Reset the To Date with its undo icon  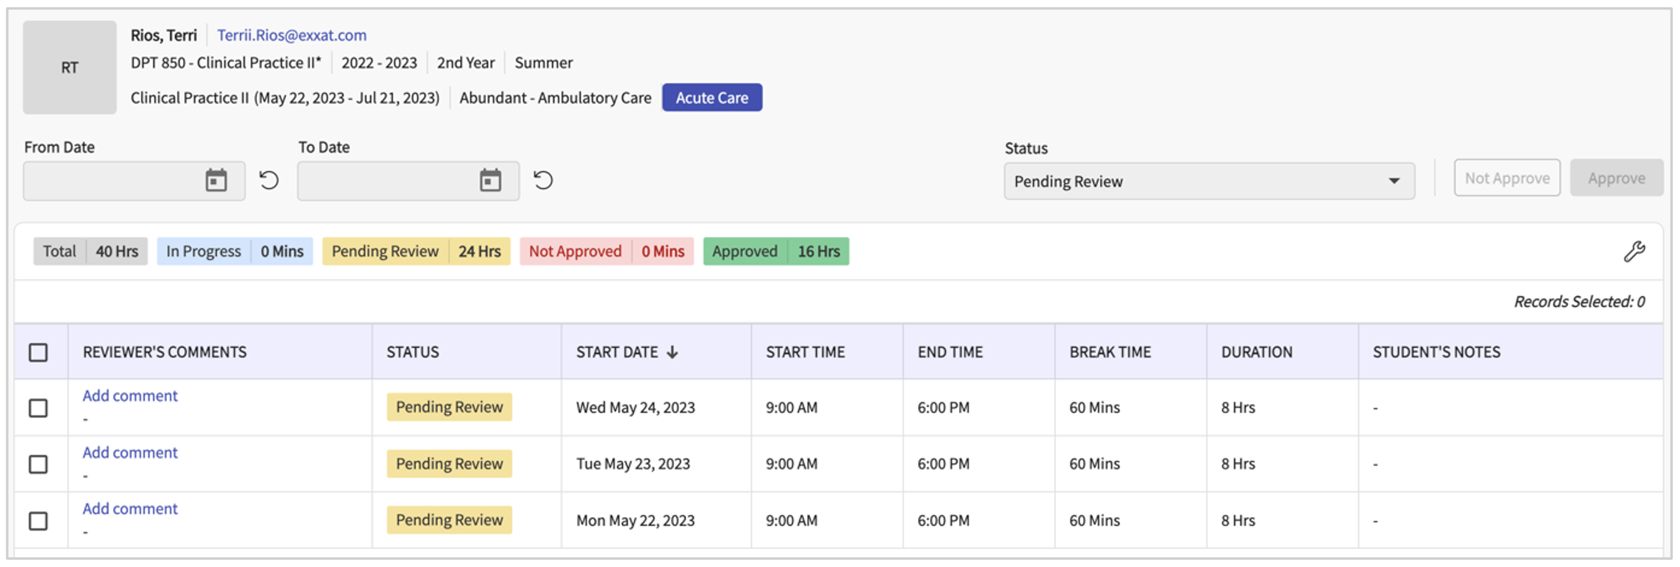tap(542, 180)
